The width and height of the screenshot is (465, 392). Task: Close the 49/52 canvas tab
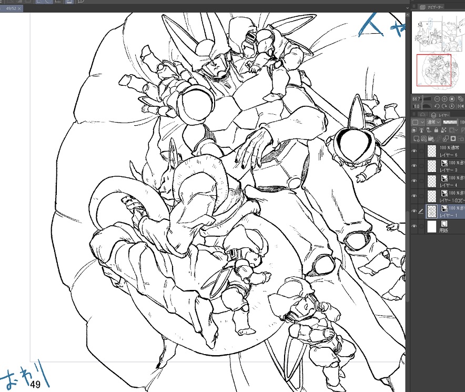[x=19, y=8]
